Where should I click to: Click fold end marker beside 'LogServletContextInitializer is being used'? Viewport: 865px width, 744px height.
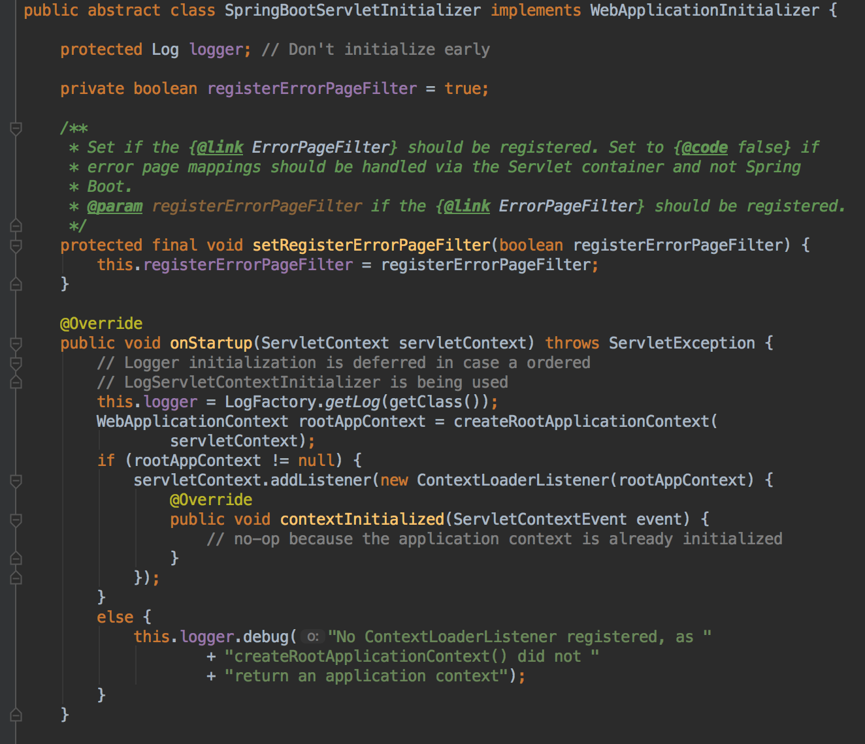pos(16,381)
